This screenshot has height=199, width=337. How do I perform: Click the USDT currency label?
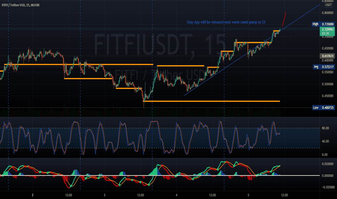(x=328, y=5)
